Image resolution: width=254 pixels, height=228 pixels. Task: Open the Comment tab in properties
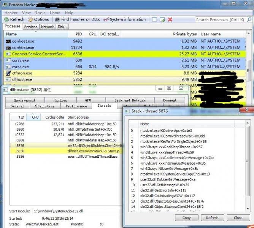tap(170, 100)
